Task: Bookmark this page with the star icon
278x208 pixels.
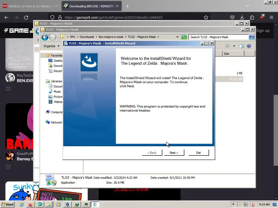Action: (x=206, y=17)
